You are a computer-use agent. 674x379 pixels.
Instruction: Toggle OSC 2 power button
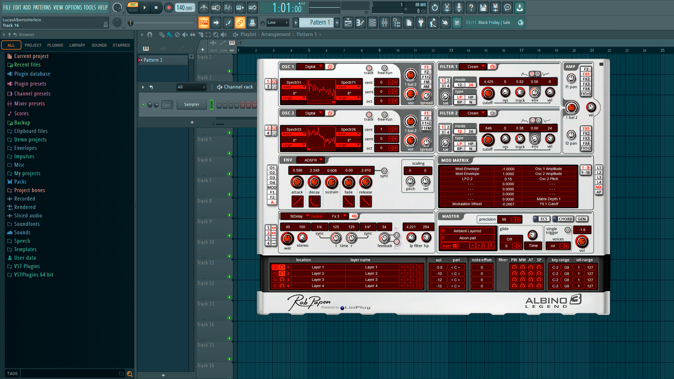(x=330, y=113)
